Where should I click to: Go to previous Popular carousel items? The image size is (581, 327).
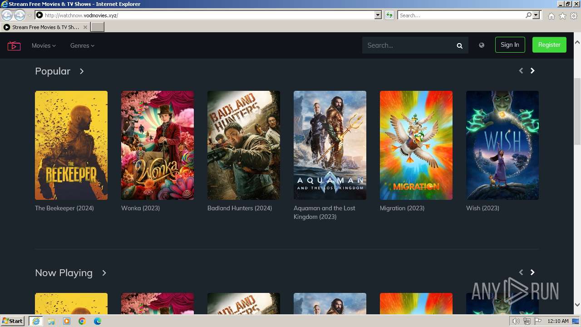pos(521,70)
